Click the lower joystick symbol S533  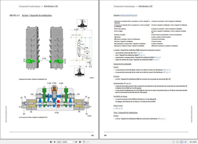pyautogui.click(x=79, y=72)
